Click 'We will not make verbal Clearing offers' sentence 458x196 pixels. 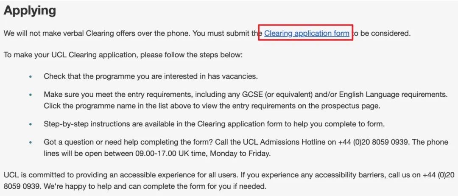click(x=96, y=33)
